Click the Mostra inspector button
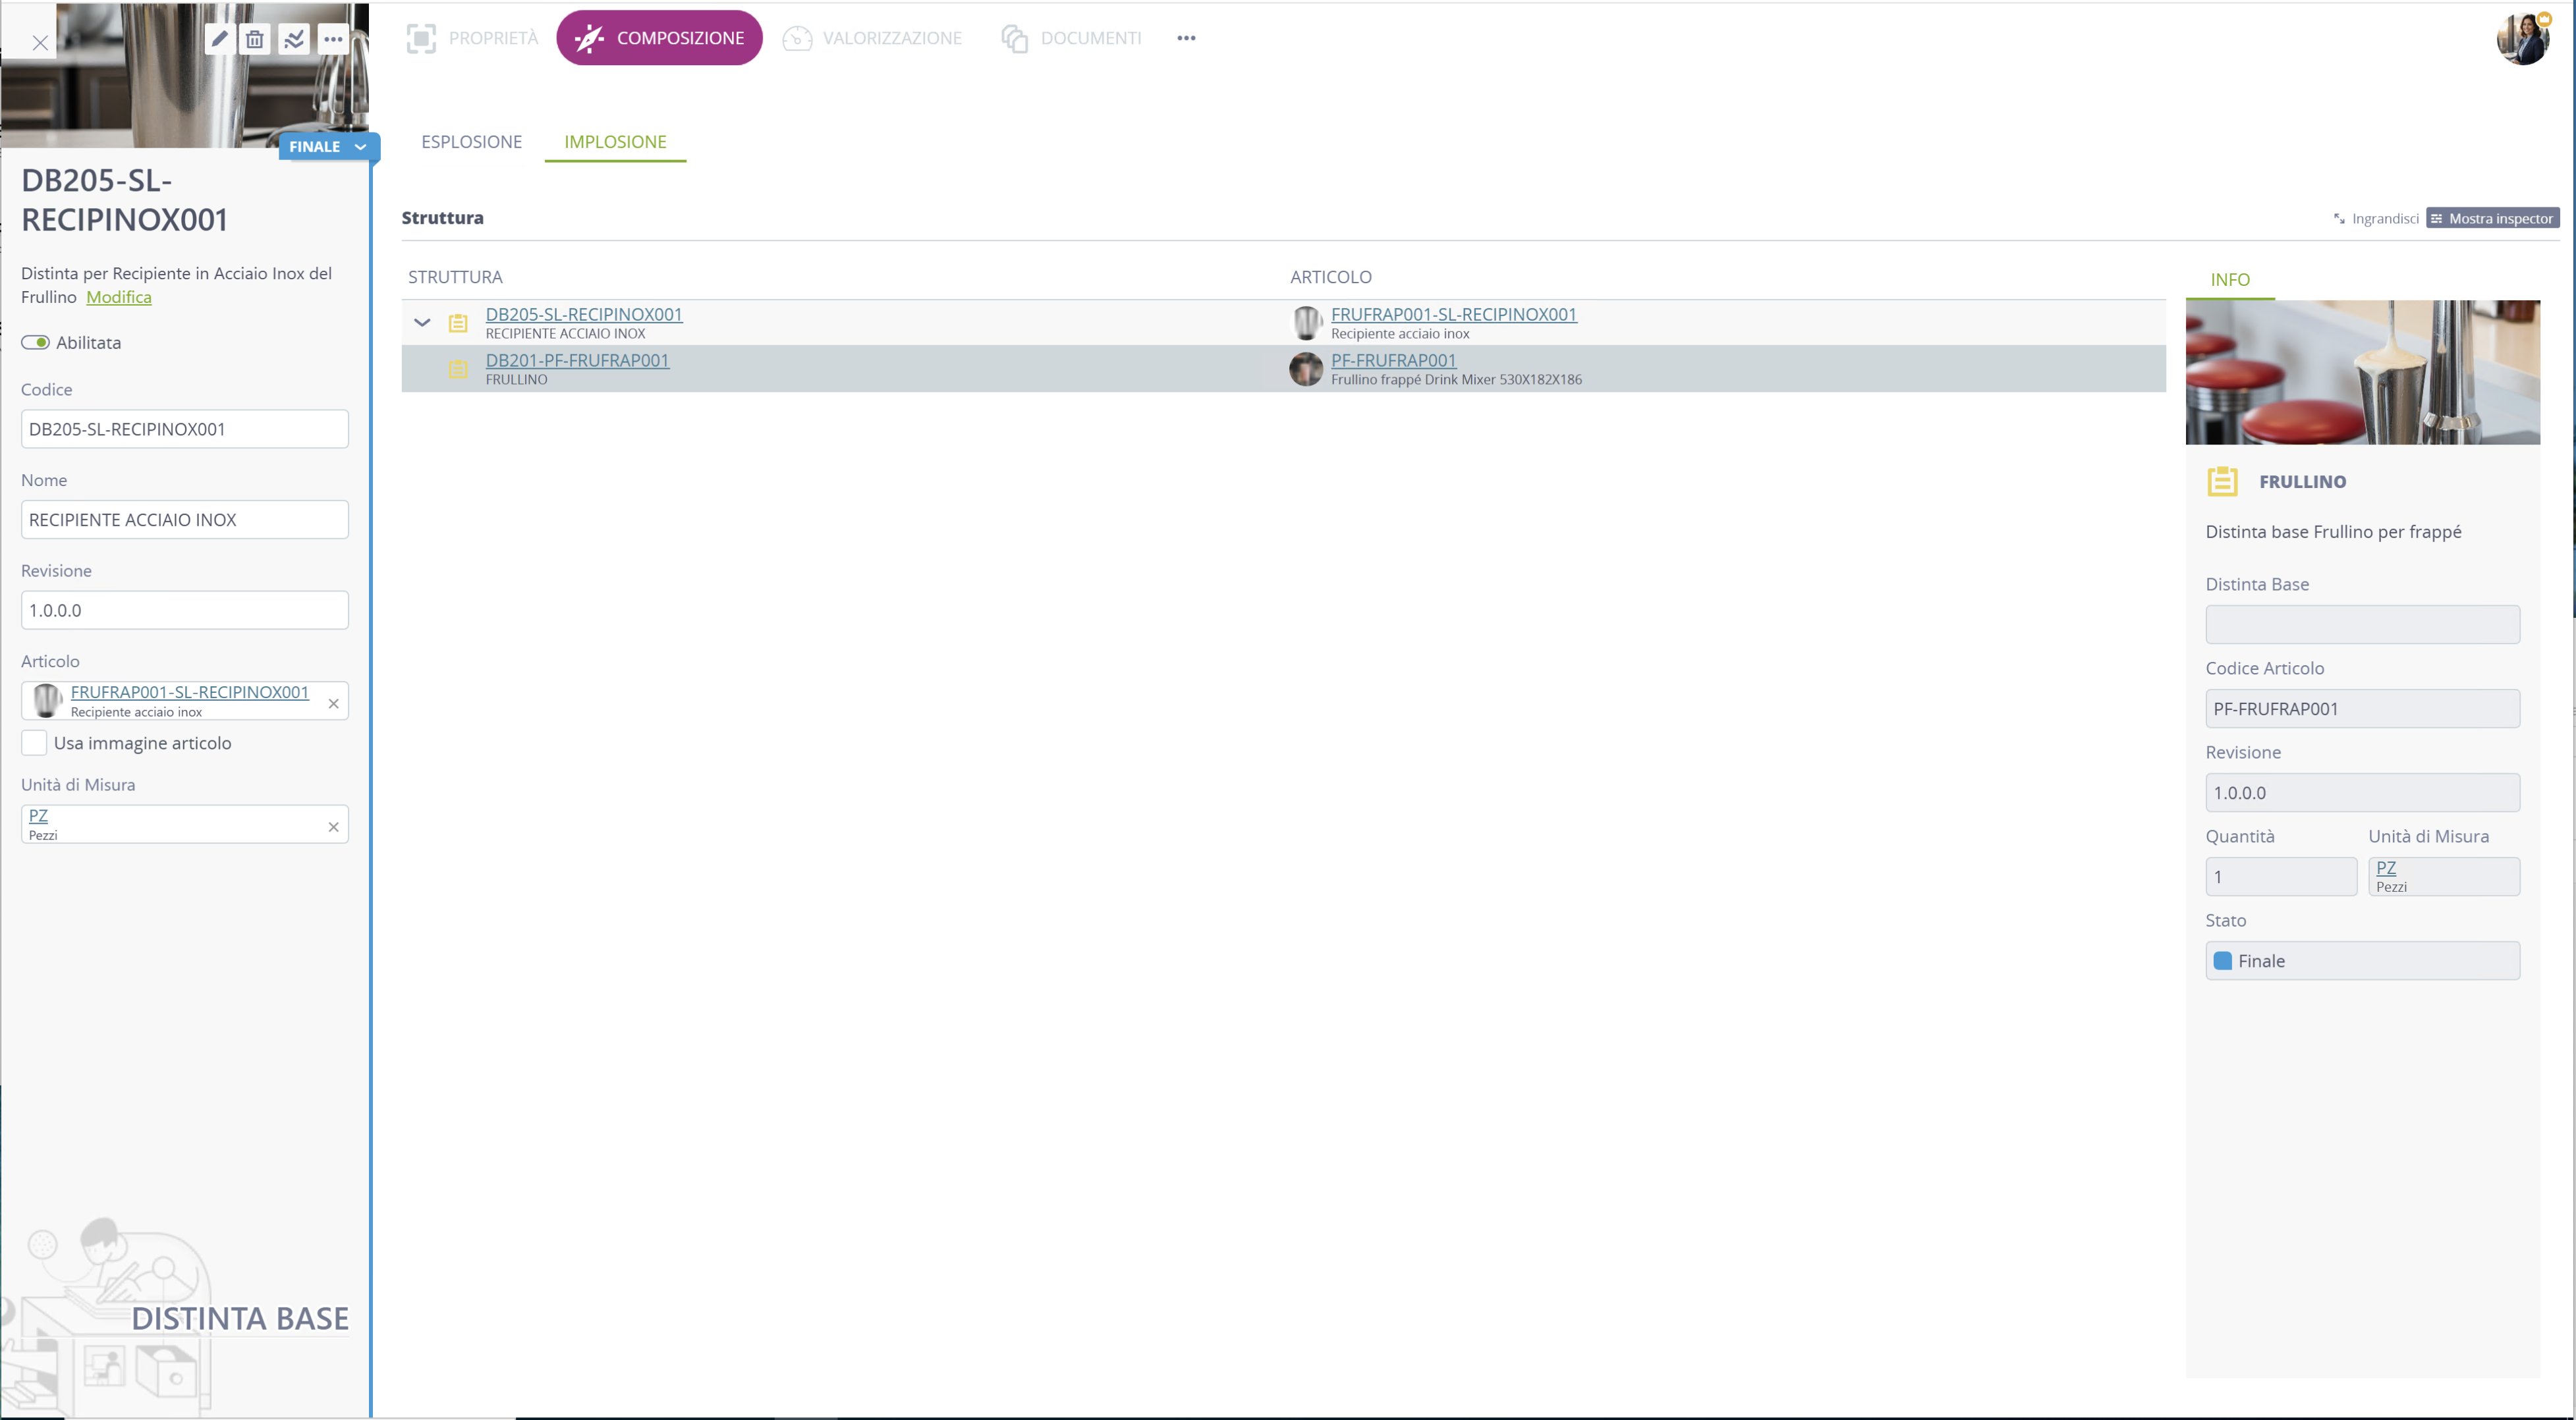 coord(2492,219)
